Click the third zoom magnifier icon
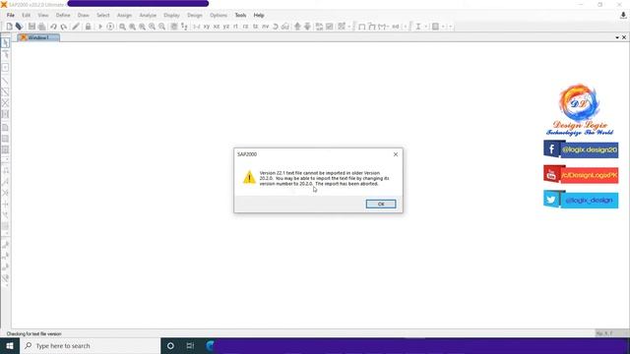 (x=142, y=27)
